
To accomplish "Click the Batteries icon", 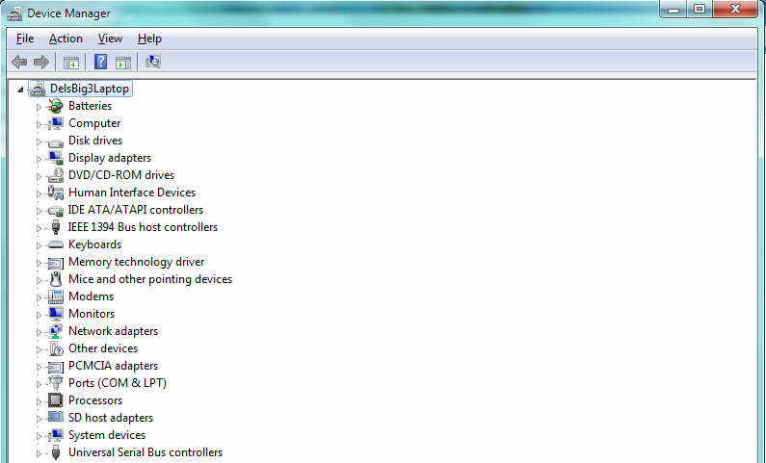I will point(55,106).
